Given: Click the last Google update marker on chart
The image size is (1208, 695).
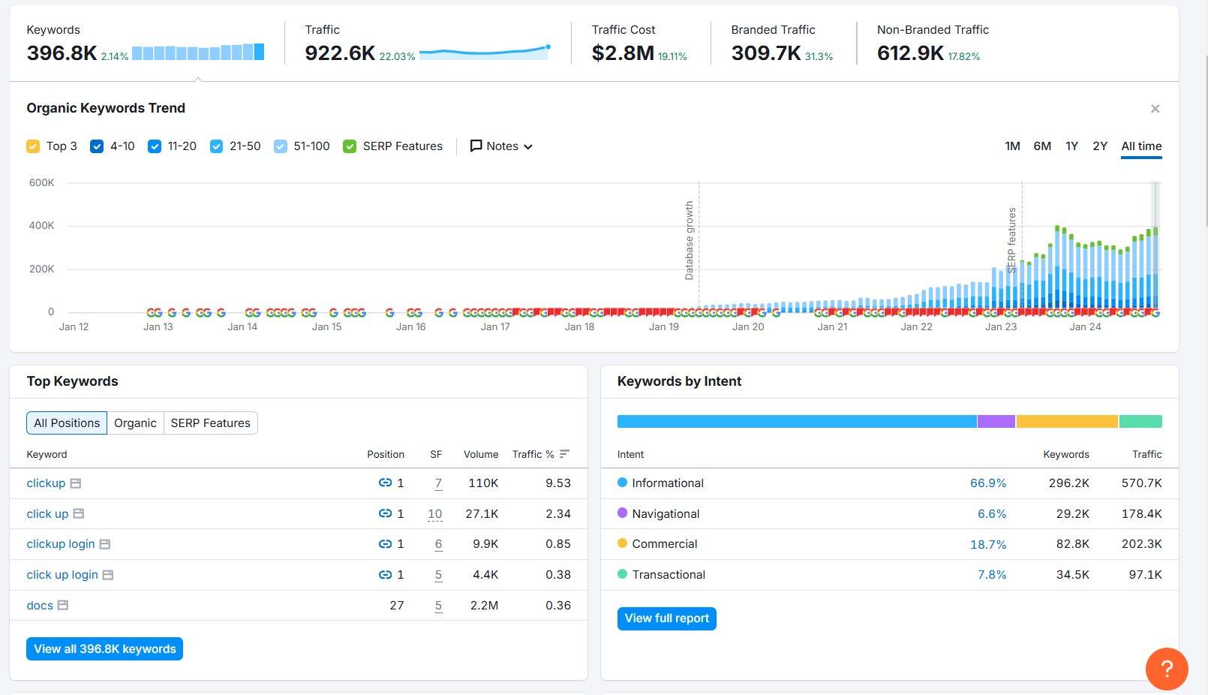Looking at the screenshot, I should (1155, 313).
